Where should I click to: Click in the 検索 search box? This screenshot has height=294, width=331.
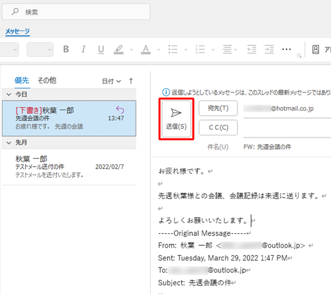76,12
